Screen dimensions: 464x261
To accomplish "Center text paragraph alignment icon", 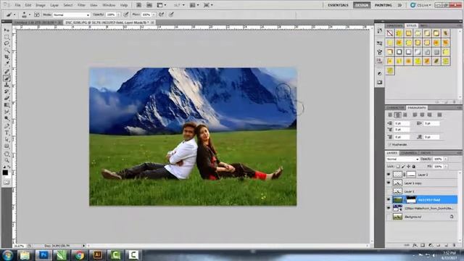I will [x=397, y=115].
